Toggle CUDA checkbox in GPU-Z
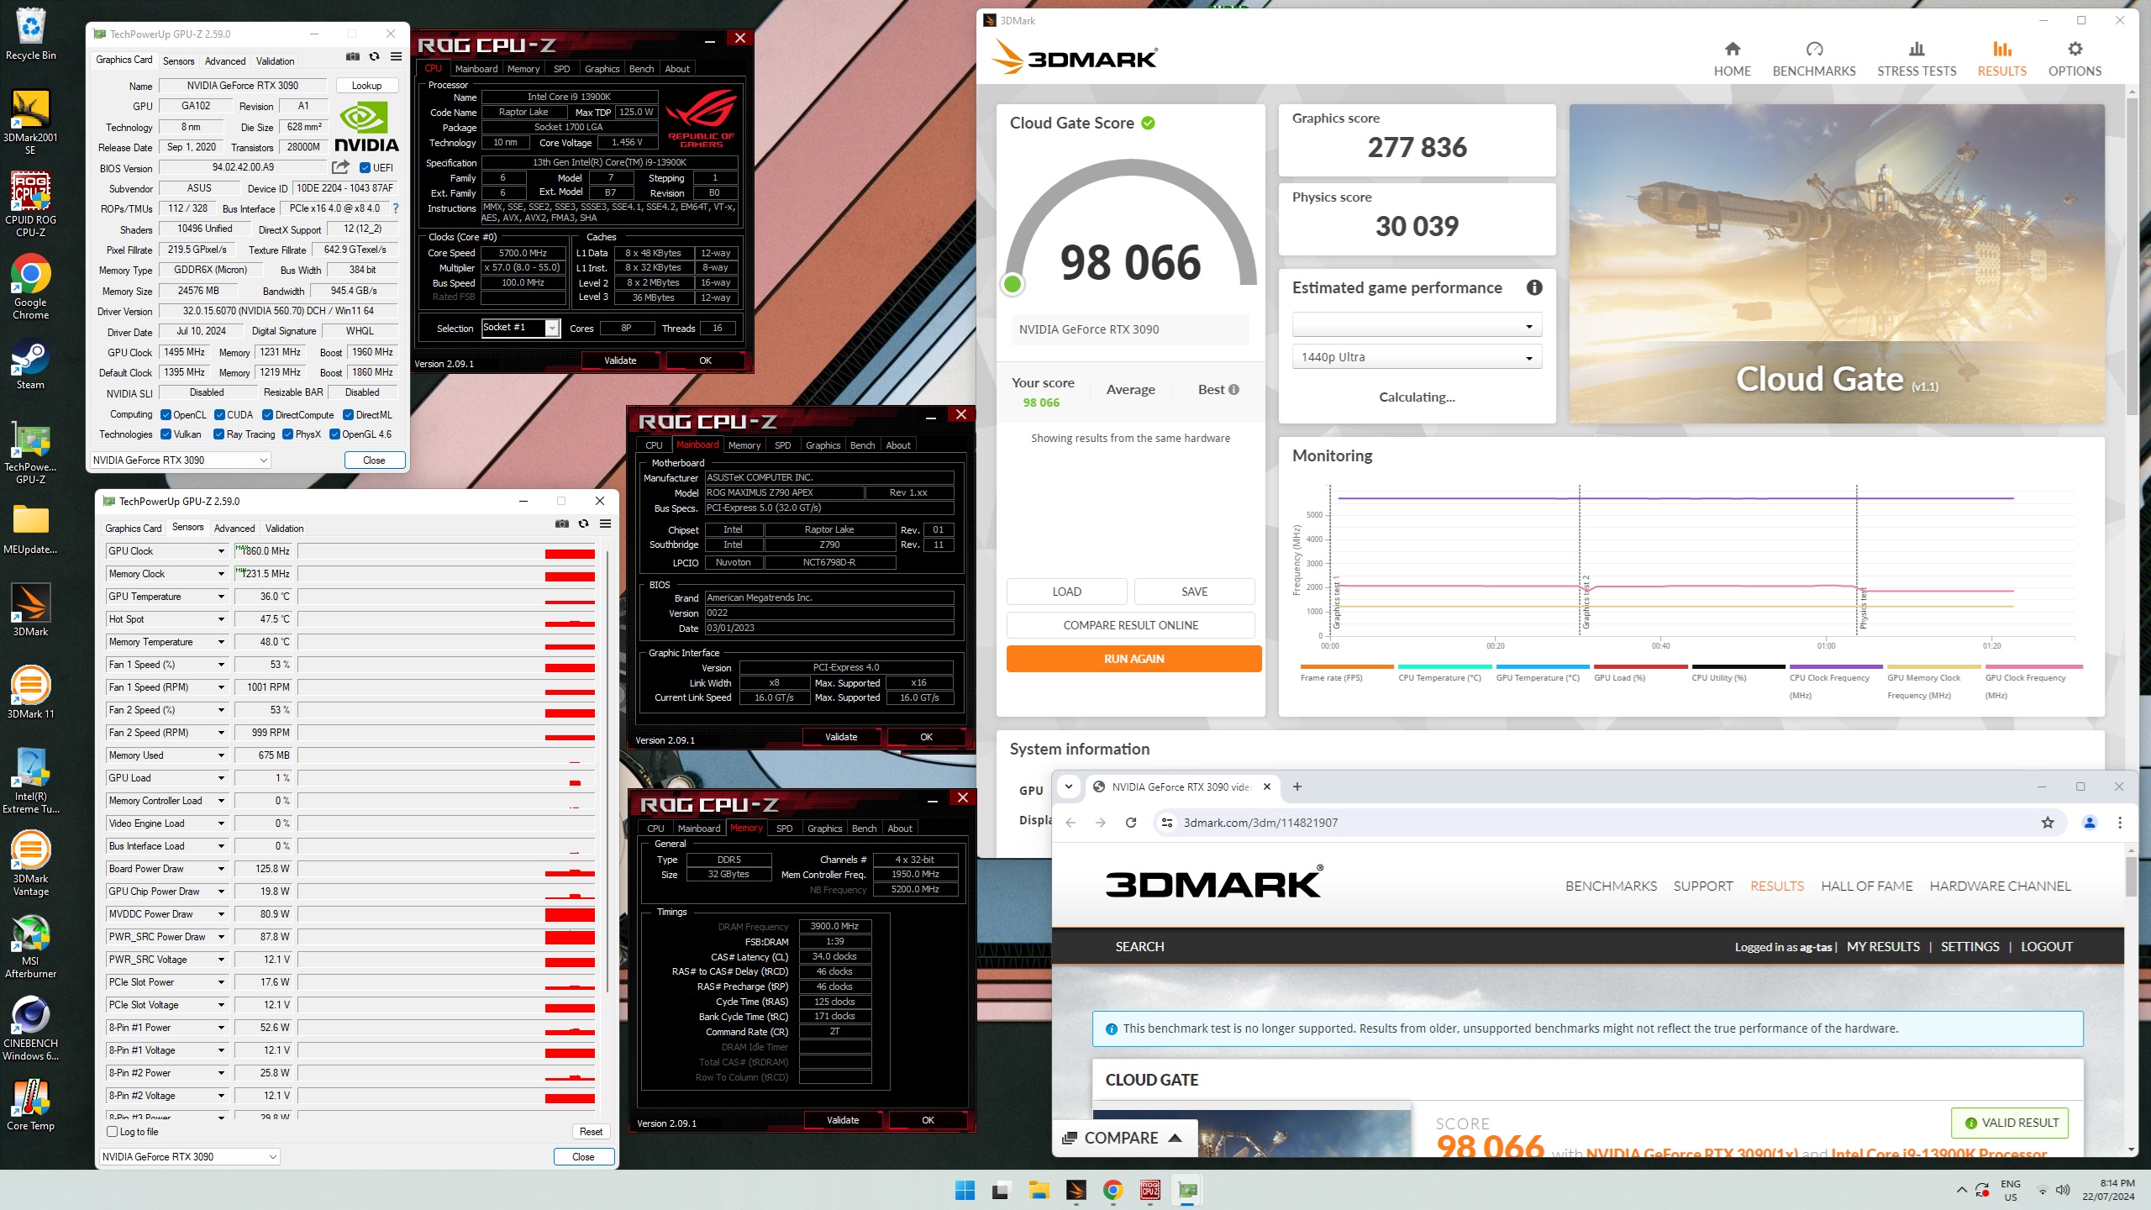Screen dimensions: 2151x1210 pyautogui.click(x=219, y=414)
